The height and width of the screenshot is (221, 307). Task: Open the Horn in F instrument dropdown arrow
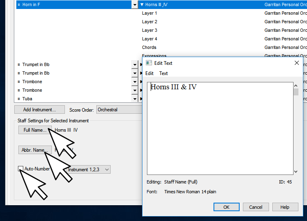[135, 4]
